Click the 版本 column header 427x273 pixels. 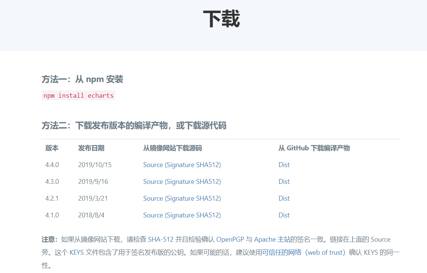coord(52,148)
